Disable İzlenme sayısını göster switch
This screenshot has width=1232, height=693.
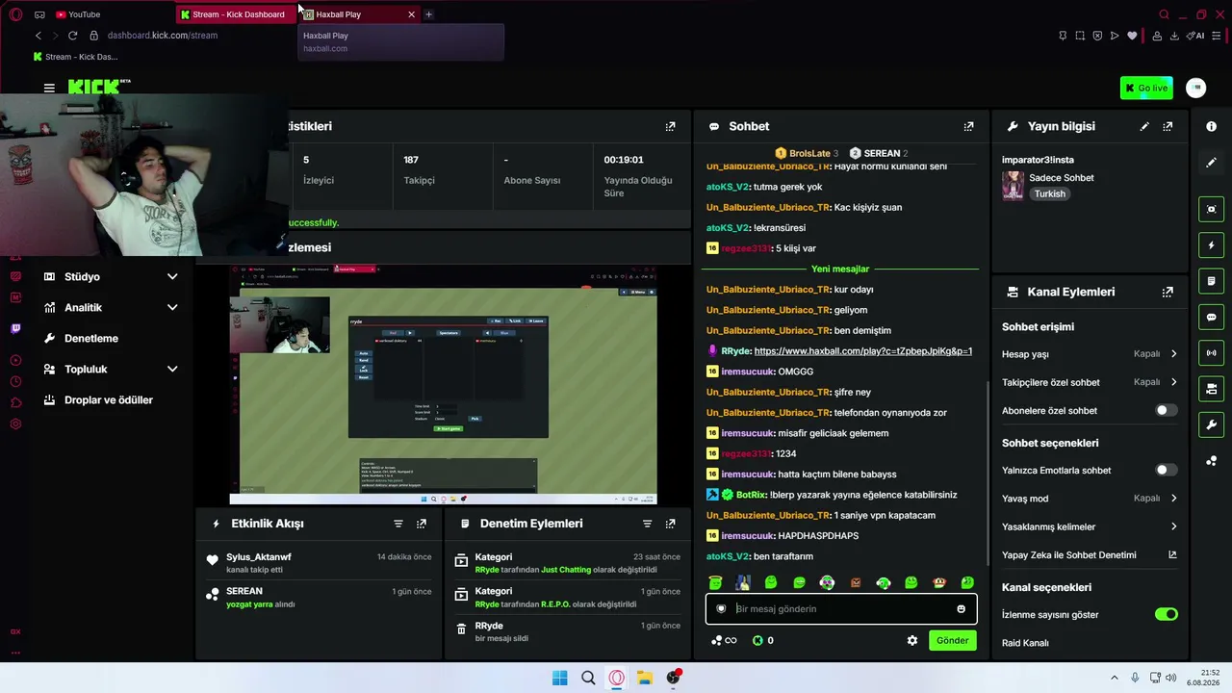pos(1166,614)
